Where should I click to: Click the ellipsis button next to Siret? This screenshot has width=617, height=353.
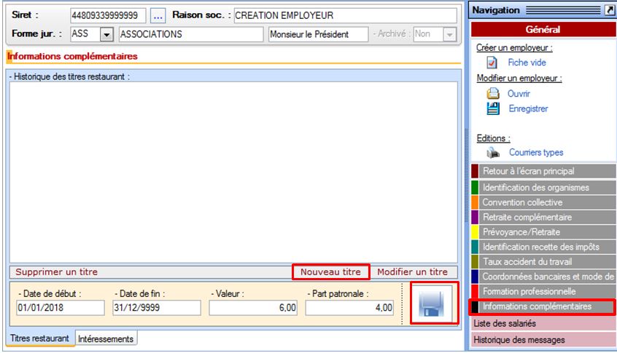tap(158, 16)
